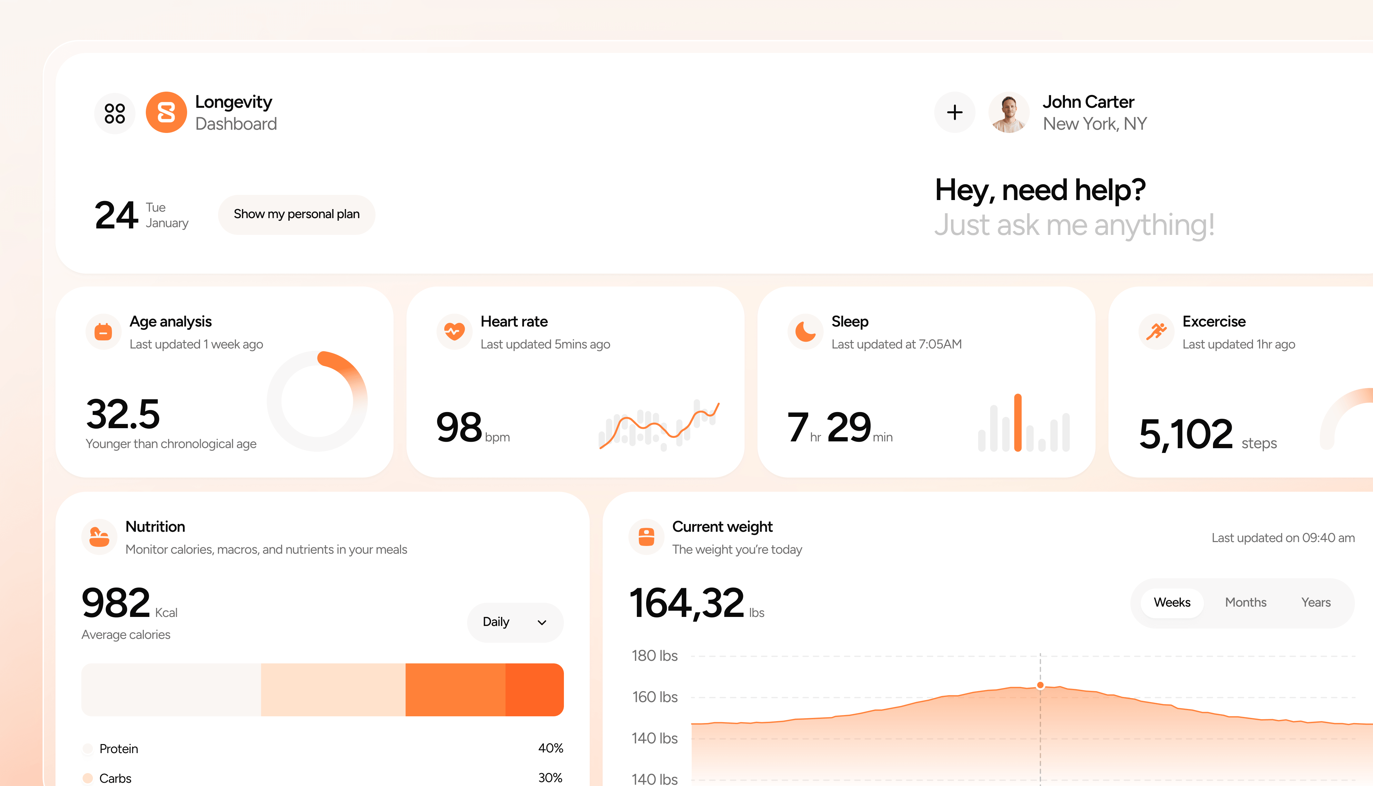Image resolution: width=1373 pixels, height=786 pixels.
Task: Click the Protein legend dot
Action: (87, 749)
